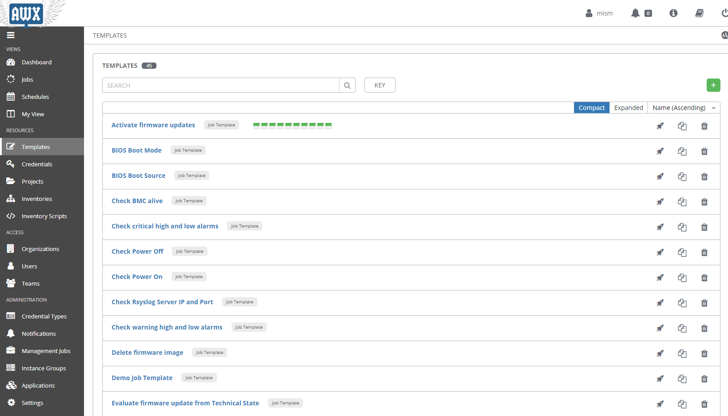Click the last green job status square
The image size is (728, 416).
(x=328, y=126)
